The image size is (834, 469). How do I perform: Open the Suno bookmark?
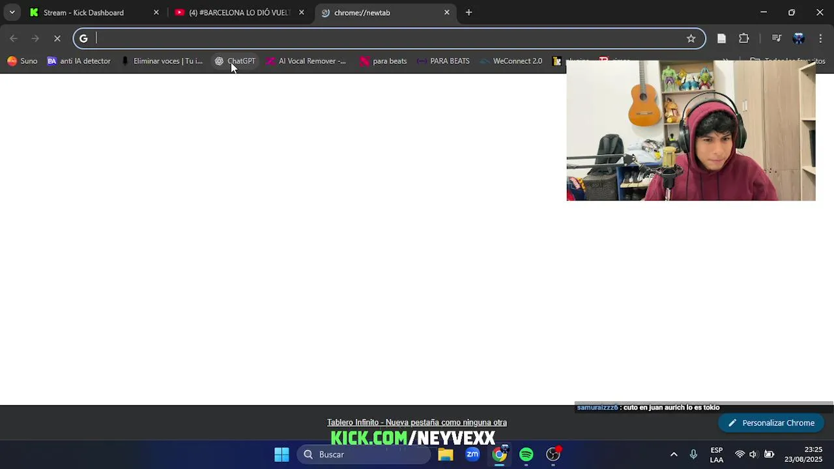click(22, 61)
